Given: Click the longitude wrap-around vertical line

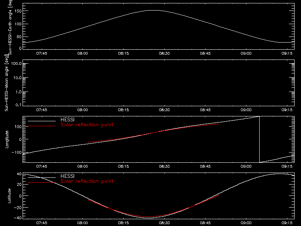Looking at the screenshot, I should coord(259,139).
